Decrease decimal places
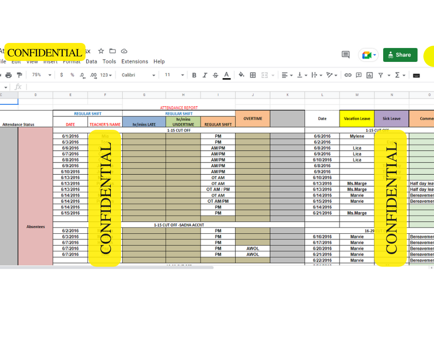 (83, 75)
